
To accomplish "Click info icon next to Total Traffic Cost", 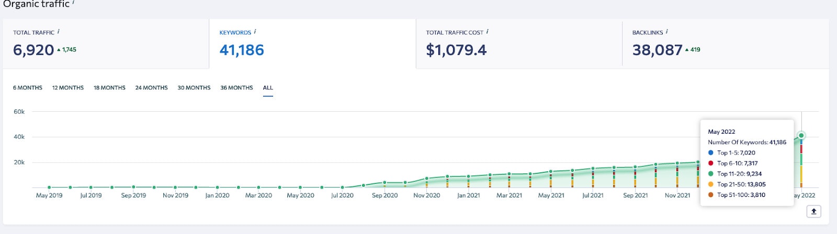I will (x=487, y=32).
